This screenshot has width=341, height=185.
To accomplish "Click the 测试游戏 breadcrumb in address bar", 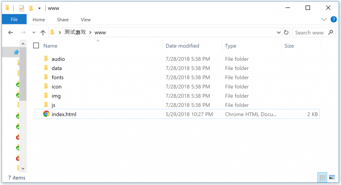I will coord(75,33).
